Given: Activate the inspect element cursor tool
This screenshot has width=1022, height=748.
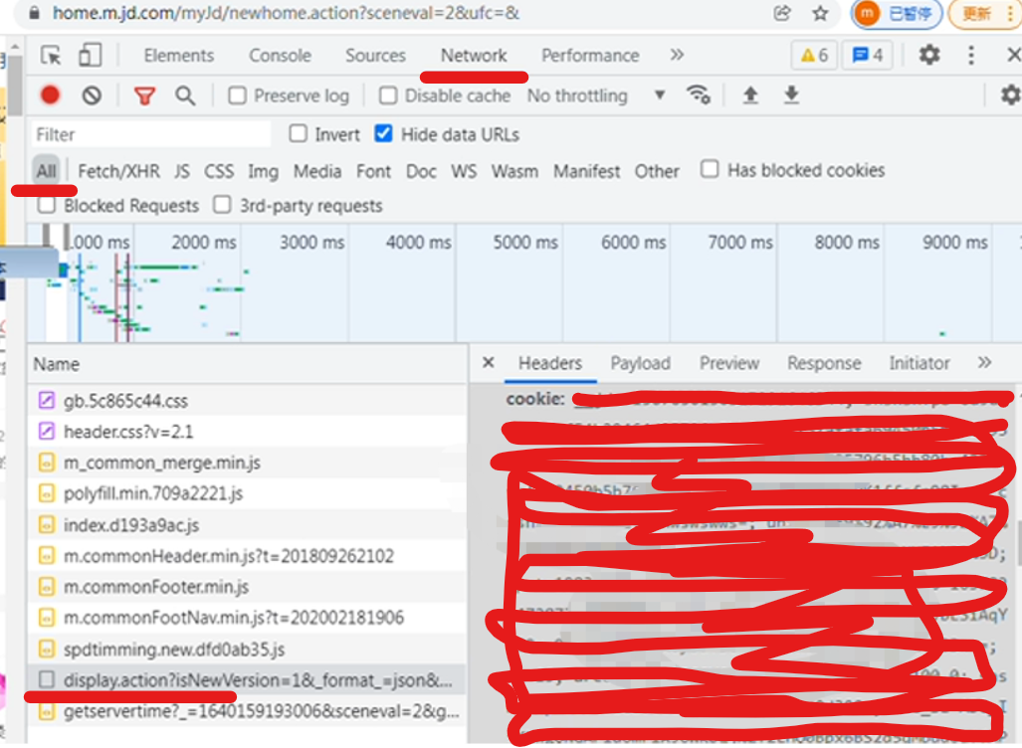Looking at the screenshot, I should click(51, 56).
